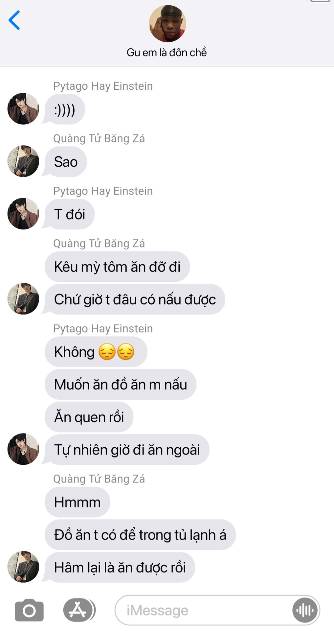This screenshot has height=631, width=334.
Task: Open the App Store apps icon
Action: coord(78,610)
